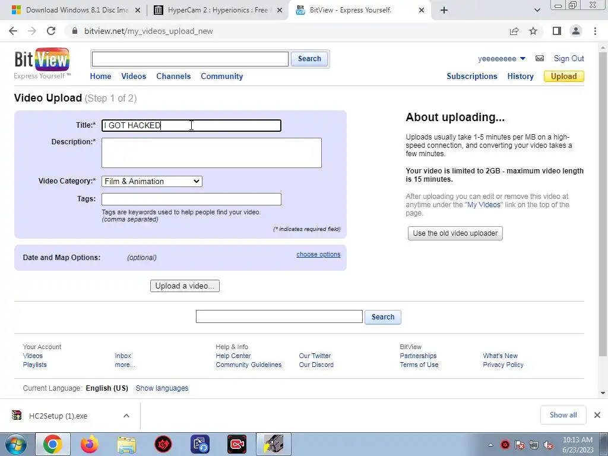Expand the yeeeeeeee account dropdown arrow
Screen dimensions: 608x456
[x=522, y=59]
